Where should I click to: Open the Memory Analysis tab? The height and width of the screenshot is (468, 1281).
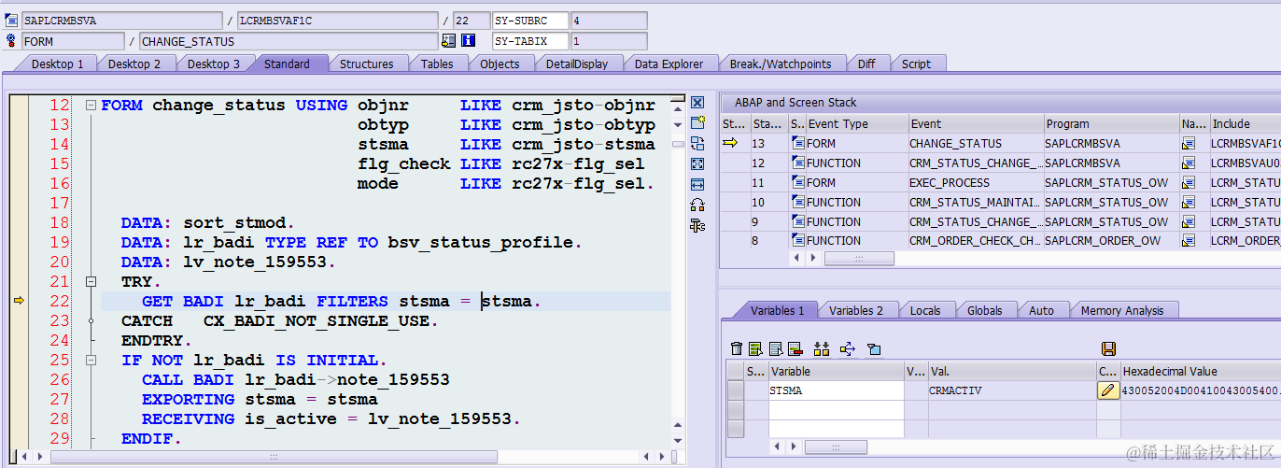[1122, 310]
